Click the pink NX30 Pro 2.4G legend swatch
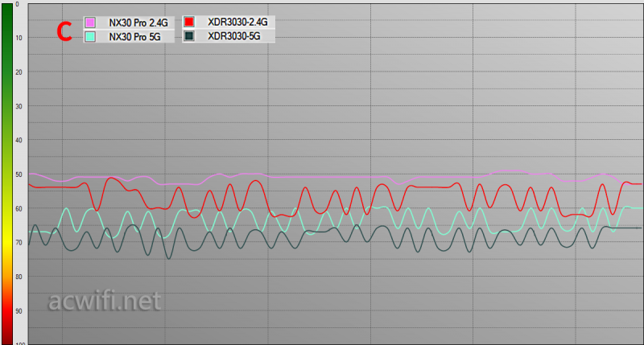 (90, 22)
